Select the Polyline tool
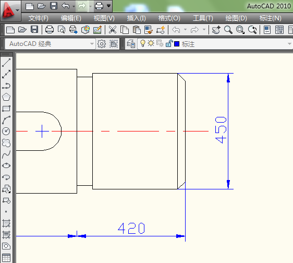 (x=6, y=86)
